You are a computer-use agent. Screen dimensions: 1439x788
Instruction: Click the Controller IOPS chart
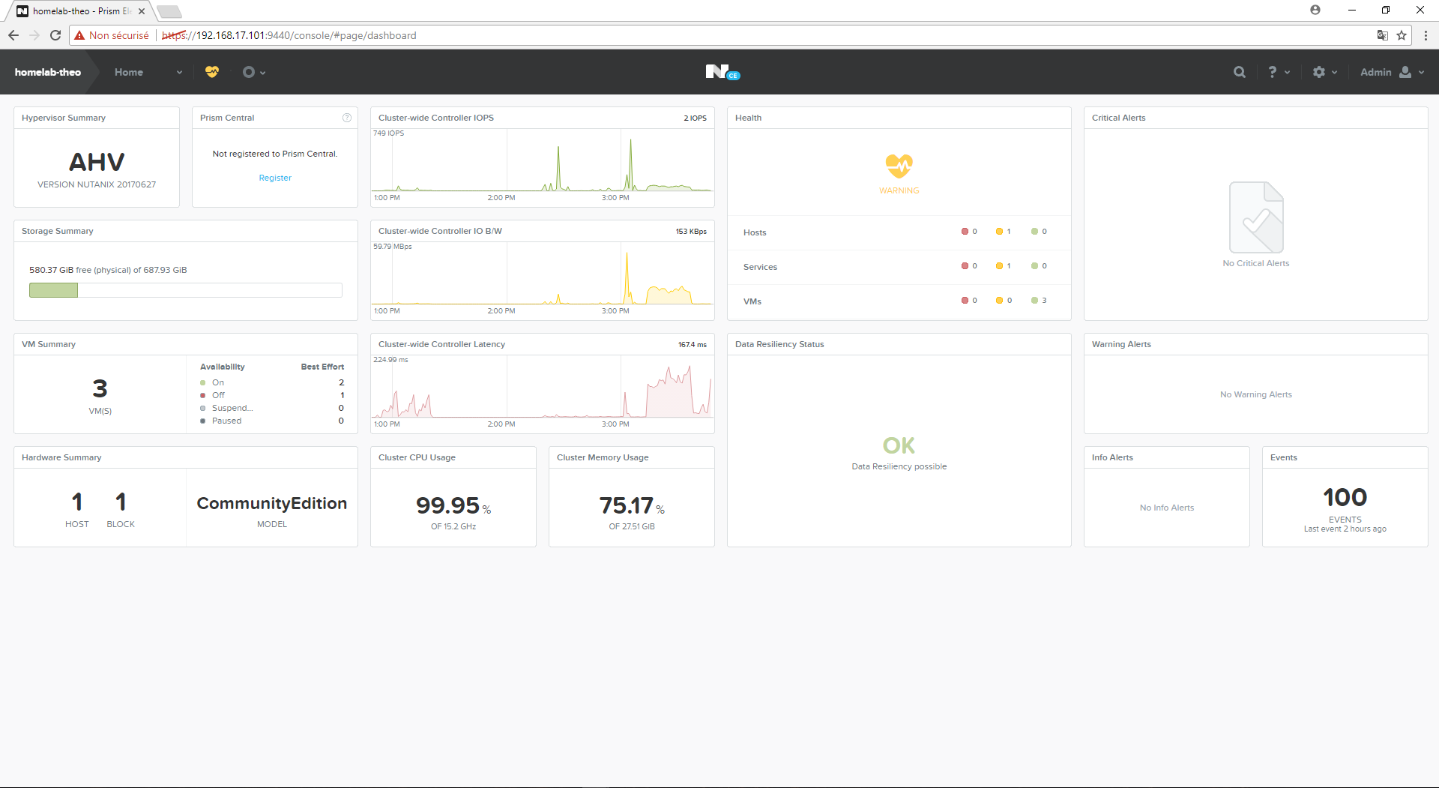click(542, 161)
